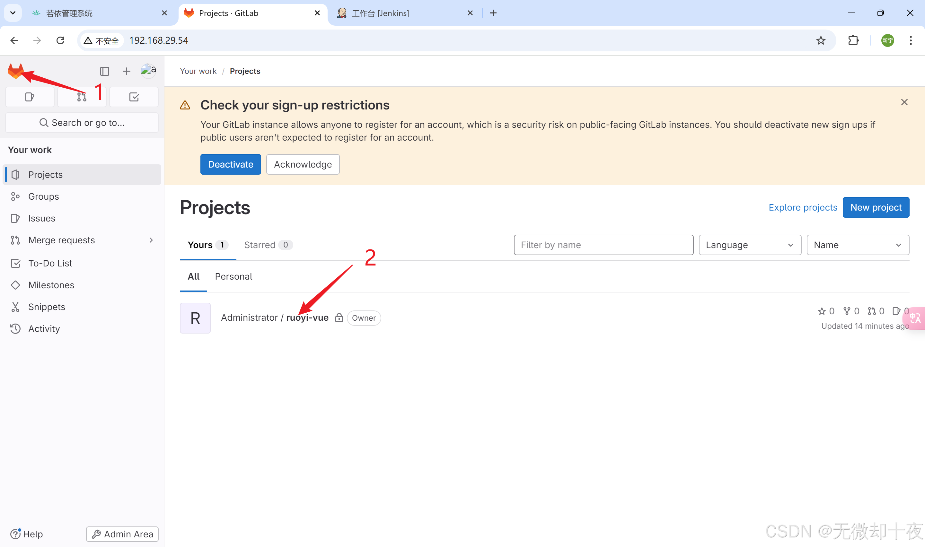Open the Language filter dropdown
Image resolution: width=925 pixels, height=547 pixels.
pos(750,245)
